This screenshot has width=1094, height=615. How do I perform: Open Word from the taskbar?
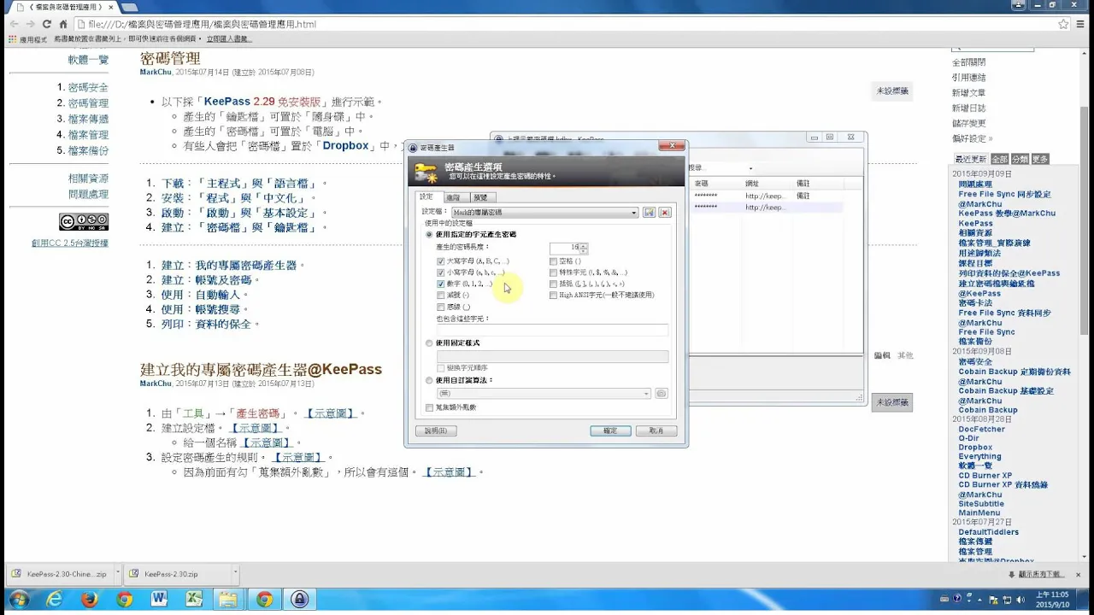[160, 599]
